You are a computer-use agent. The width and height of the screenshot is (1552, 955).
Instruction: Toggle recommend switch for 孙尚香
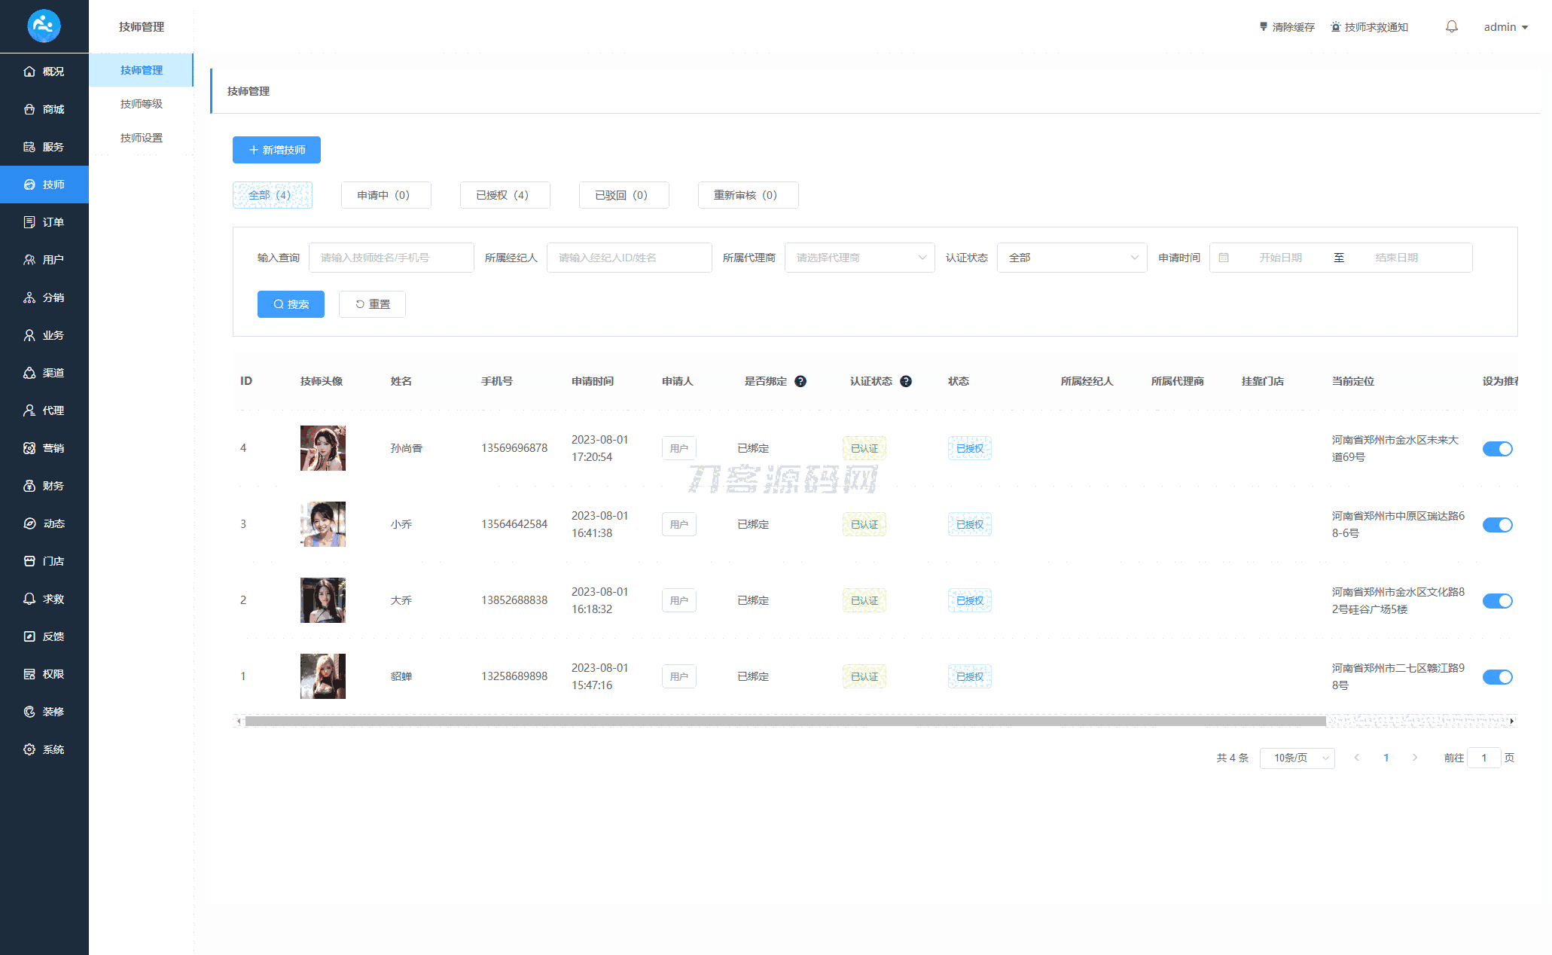point(1497,449)
